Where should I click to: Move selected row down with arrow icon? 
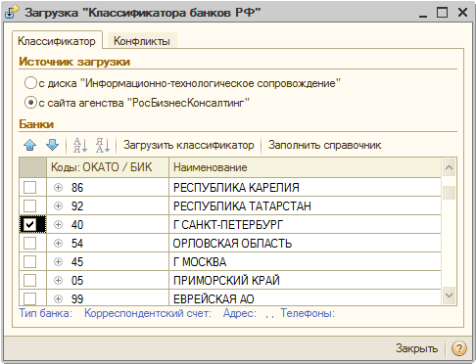(x=52, y=145)
